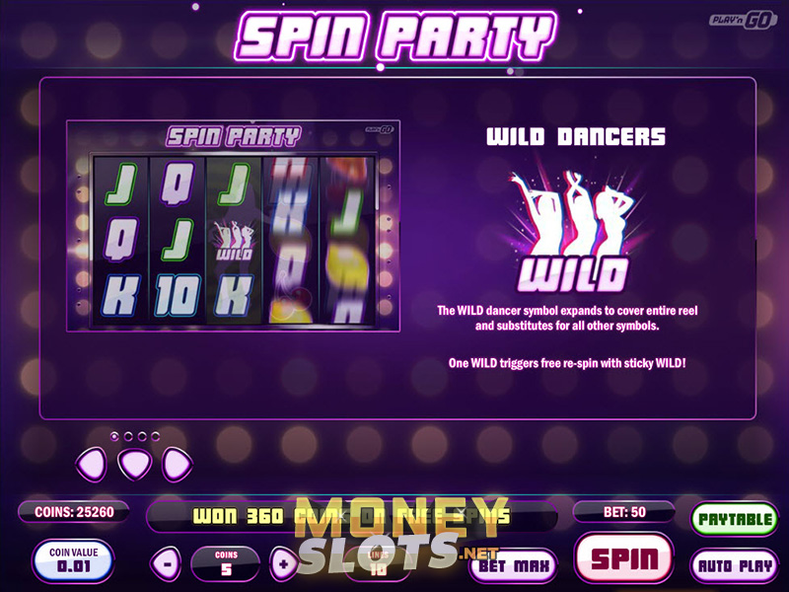
Task: Click the COINS: 25260 balance display
Action: [74, 512]
